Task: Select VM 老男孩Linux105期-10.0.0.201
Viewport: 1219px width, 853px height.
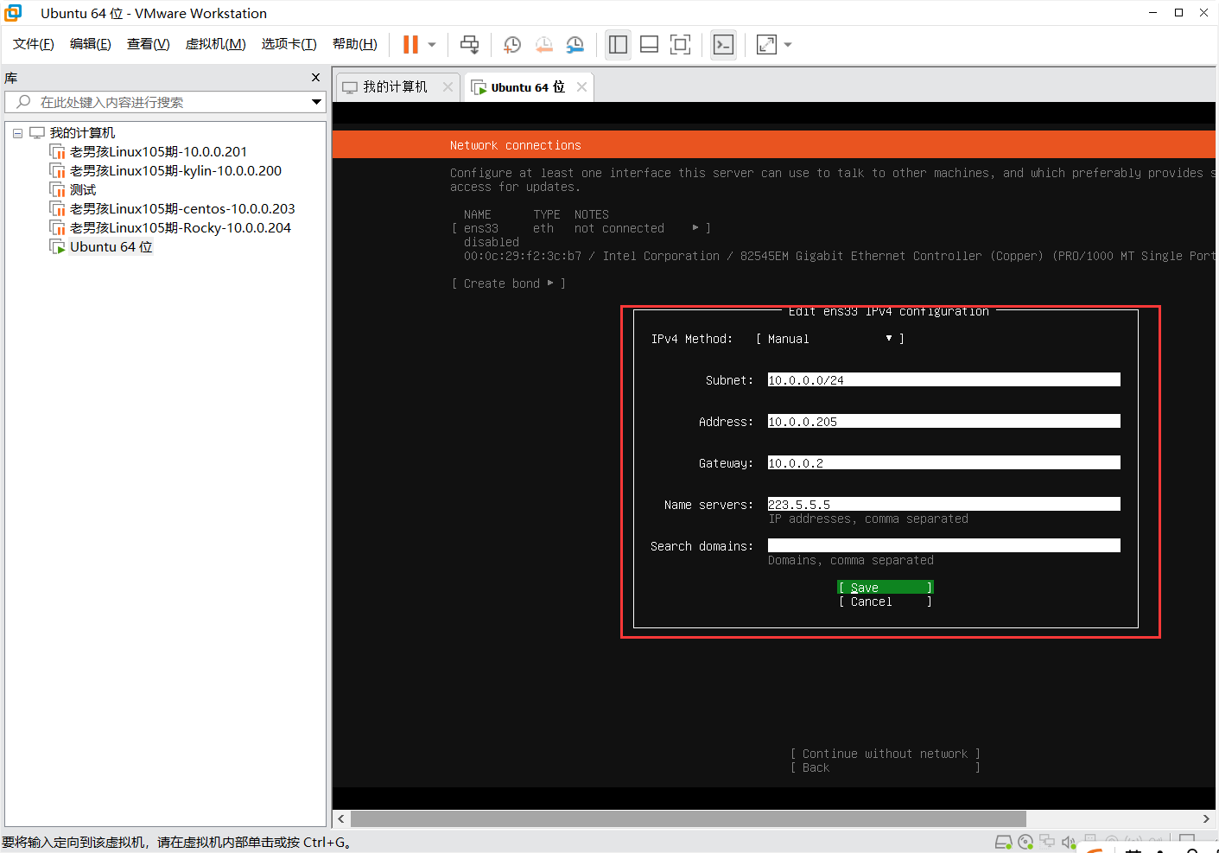Action: [158, 152]
